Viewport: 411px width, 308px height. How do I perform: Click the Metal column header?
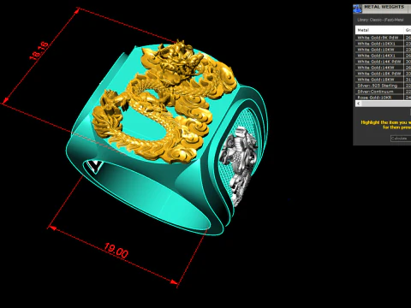click(379, 30)
